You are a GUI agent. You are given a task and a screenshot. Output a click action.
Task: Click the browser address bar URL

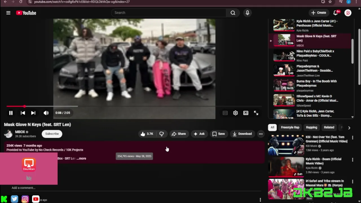pos(82,2)
